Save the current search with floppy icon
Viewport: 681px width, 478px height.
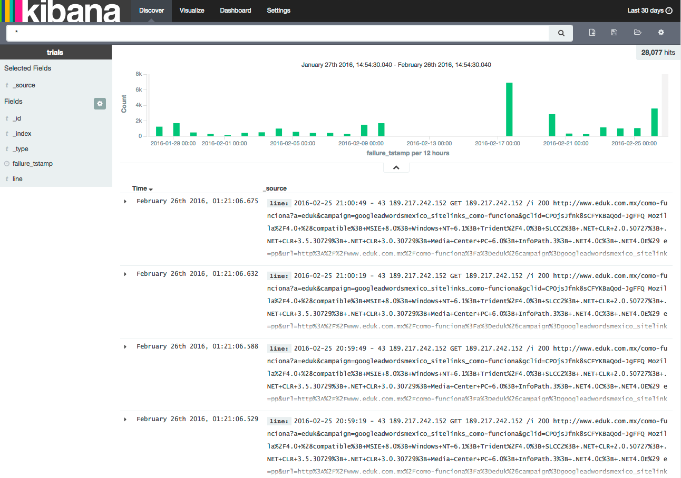point(614,33)
